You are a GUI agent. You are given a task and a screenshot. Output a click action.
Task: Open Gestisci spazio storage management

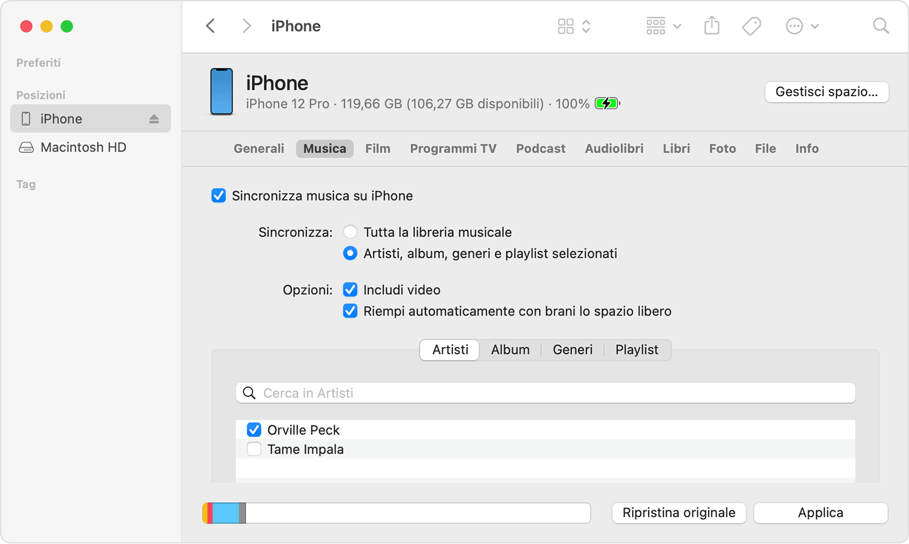pos(826,92)
